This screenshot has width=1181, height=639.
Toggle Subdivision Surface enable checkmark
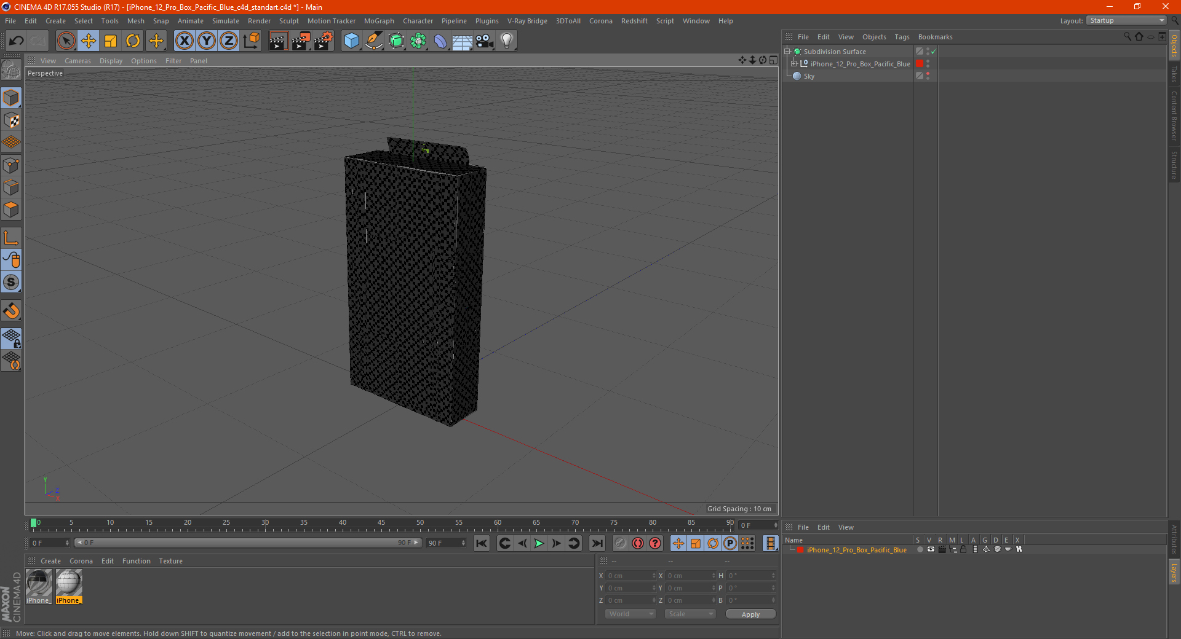934,52
